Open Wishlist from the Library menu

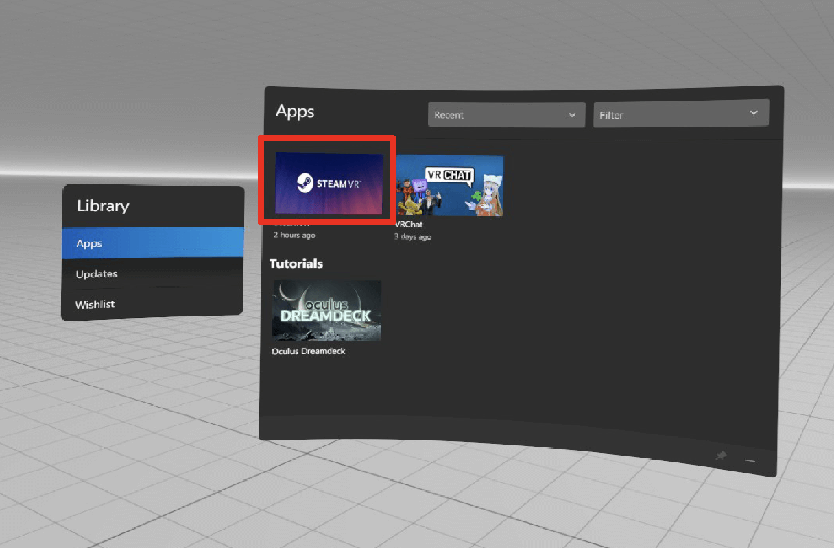(95, 304)
